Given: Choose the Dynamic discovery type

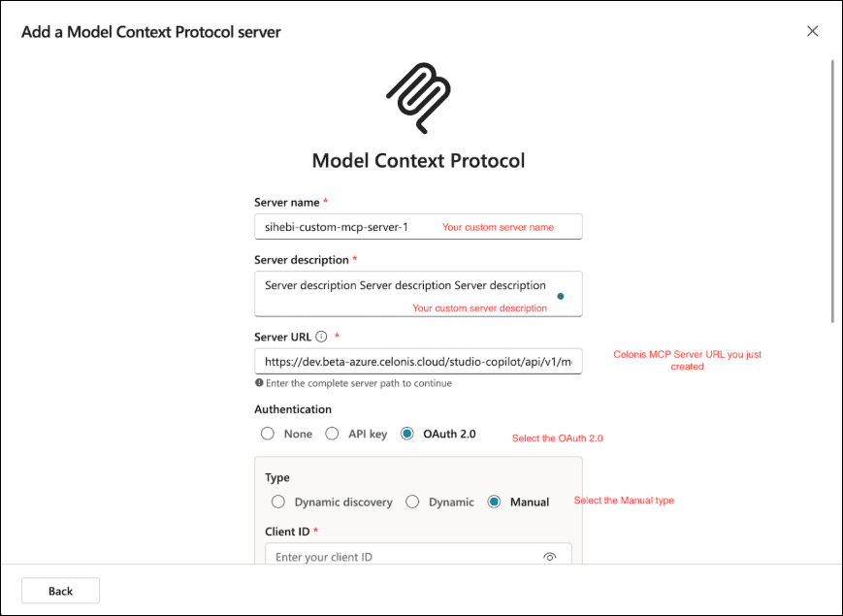Looking at the screenshot, I should (277, 502).
